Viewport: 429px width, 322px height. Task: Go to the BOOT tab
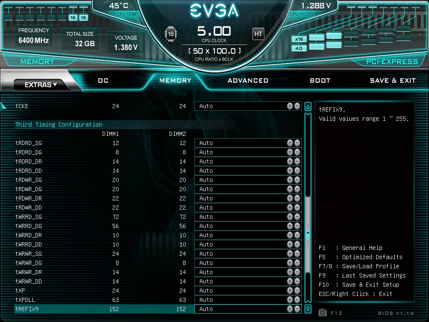pos(320,80)
